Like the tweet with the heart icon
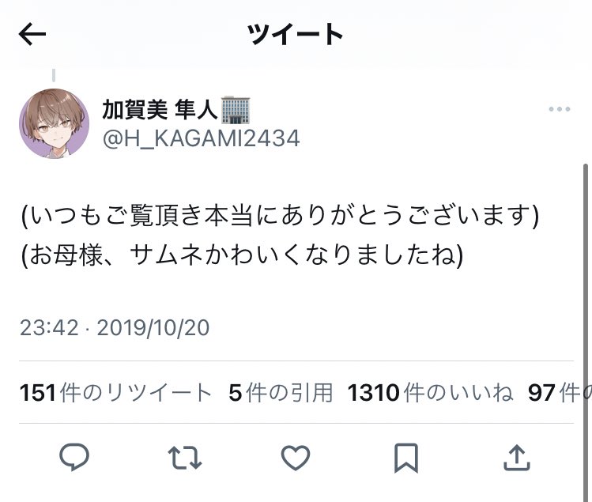Screen dimensions: 592x502 click(x=296, y=458)
